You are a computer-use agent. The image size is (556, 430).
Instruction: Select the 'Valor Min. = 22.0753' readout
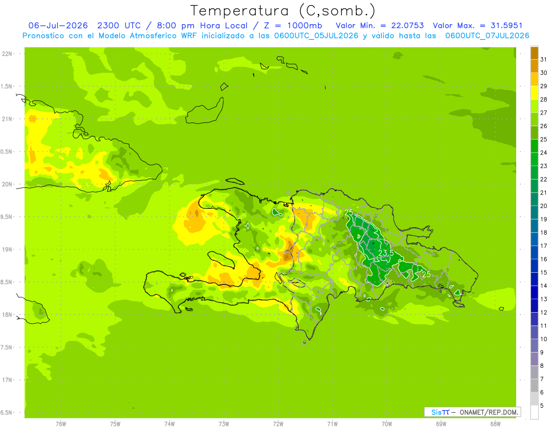pyautogui.click(x=379, y=26)
